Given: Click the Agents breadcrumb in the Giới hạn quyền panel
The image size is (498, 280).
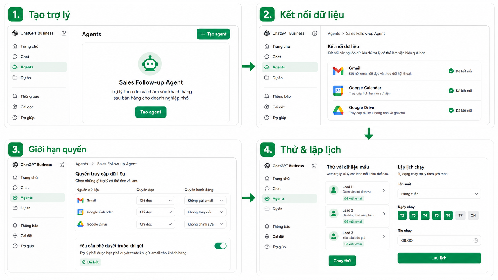Looking at the screenshot, I should [x=82, y=164].
